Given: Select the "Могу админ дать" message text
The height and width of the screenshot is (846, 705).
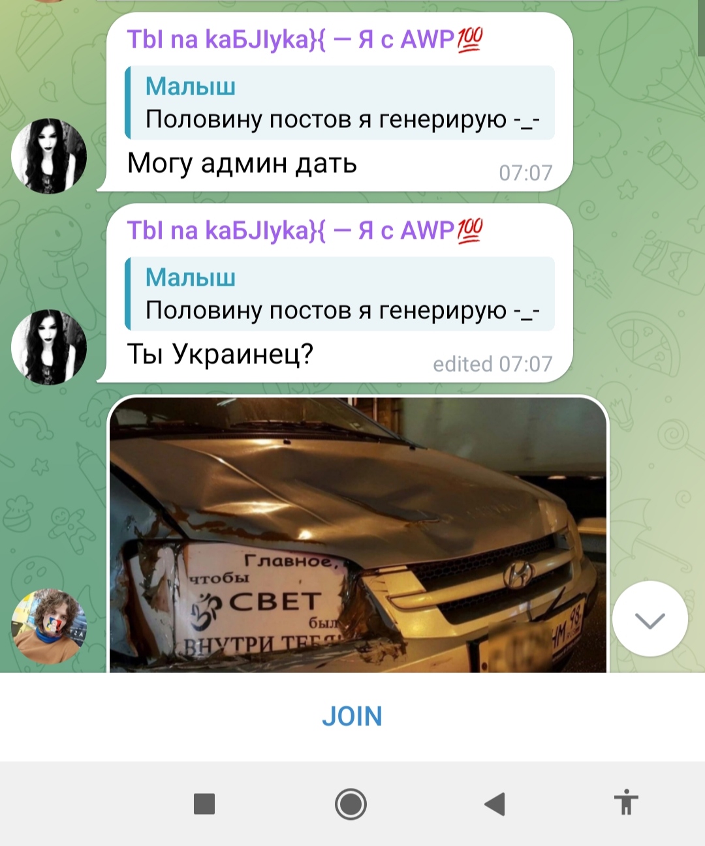Looking at the screenshot, I should click(x=242, y=163).
